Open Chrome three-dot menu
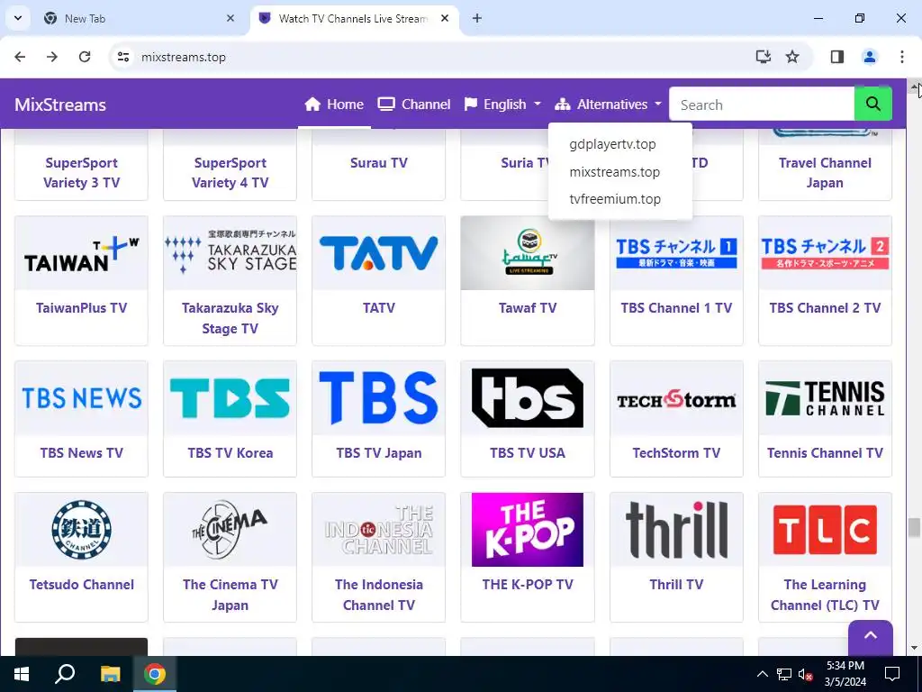The height and width of the screenshot is (692, 922). click(901, 57)
